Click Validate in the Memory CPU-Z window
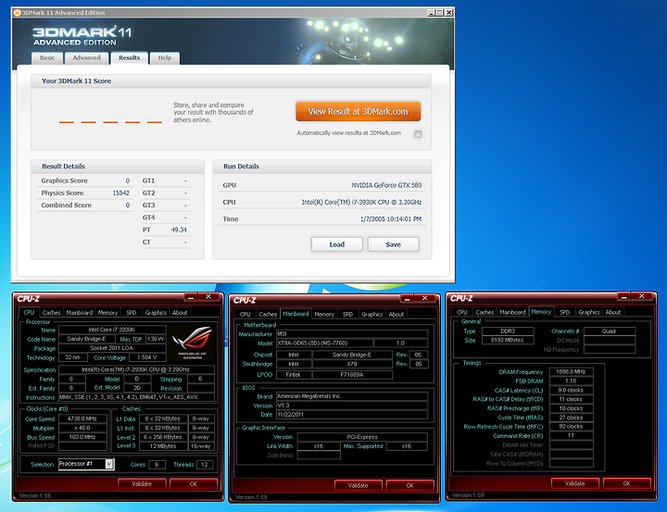Viewport: 667px width, 512px height. [574, 483]
